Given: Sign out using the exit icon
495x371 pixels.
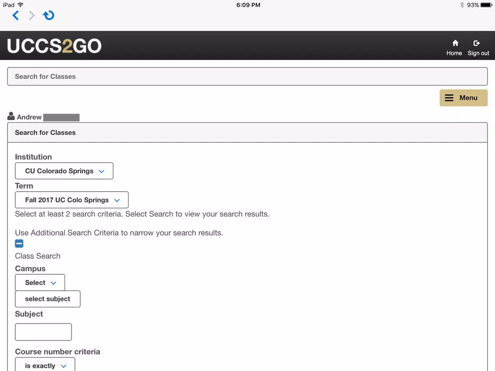Looking at the screenshot, I should (478, 47).
